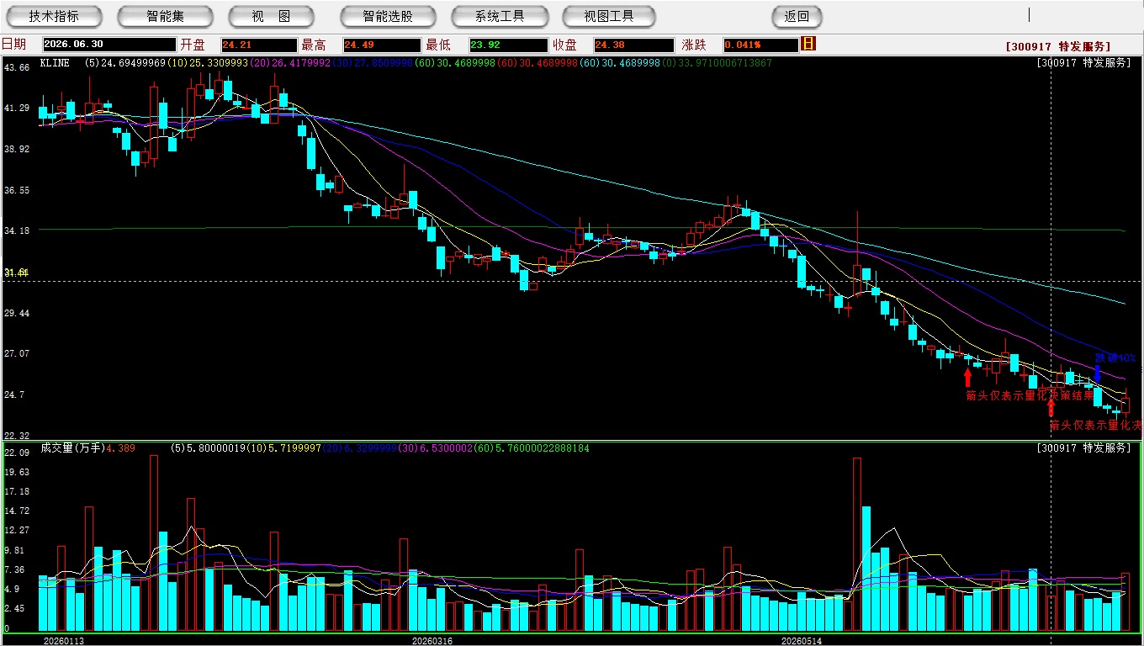Select the 智能选股 button
This screenshot has height=646, width=1144.
click(388, 16)
